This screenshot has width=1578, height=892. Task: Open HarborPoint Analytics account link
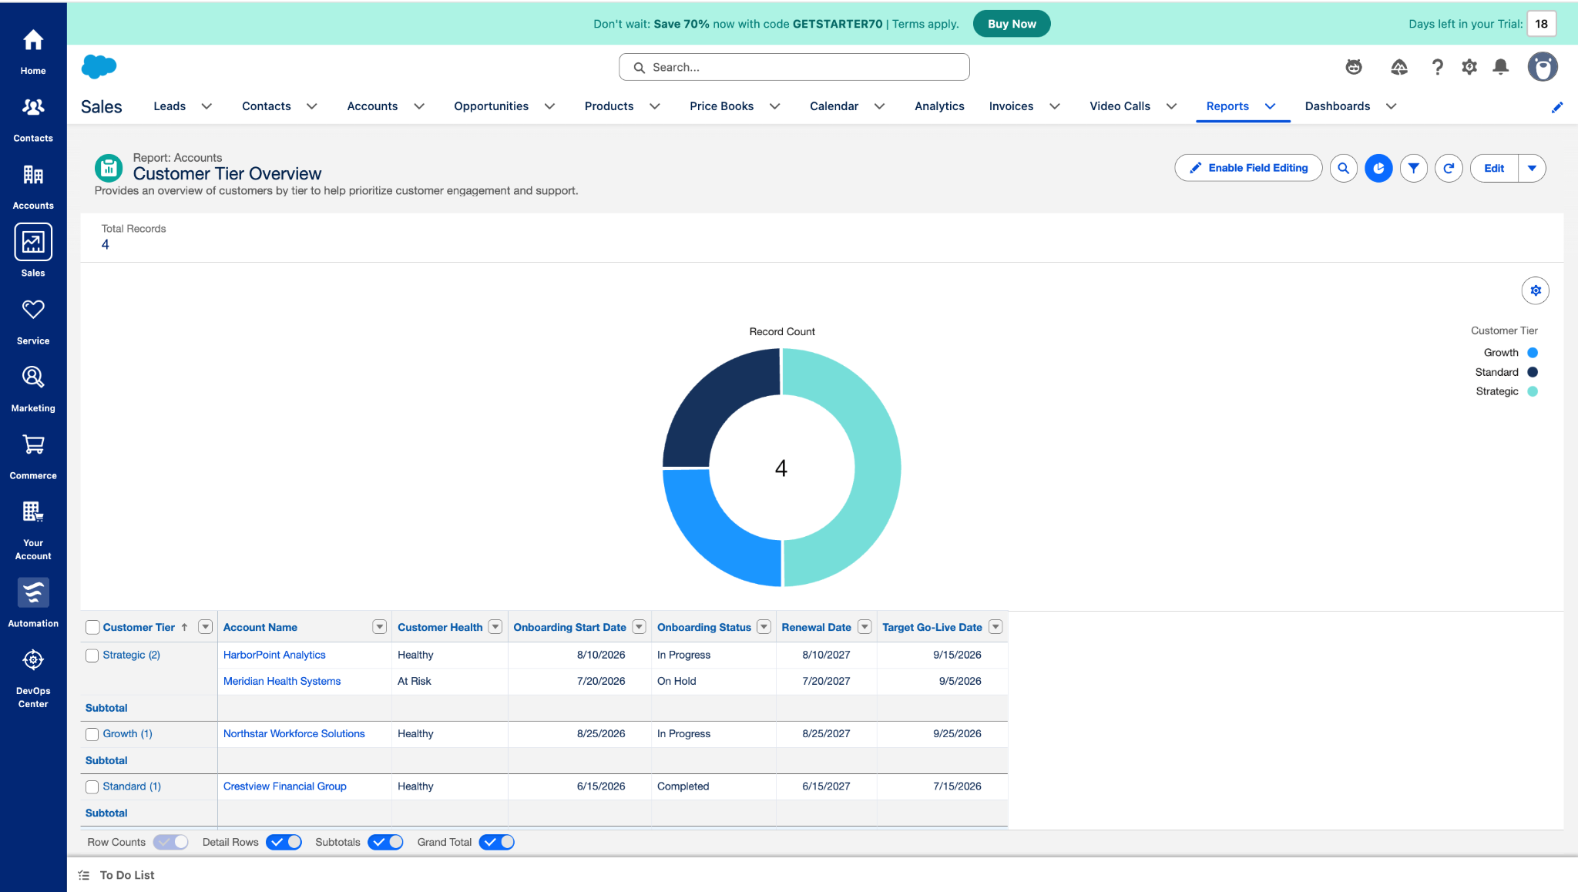(274, 656)
